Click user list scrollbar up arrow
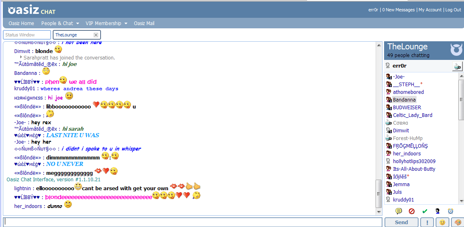Viewport: 464px width, 227px height. pyautogui.click(x=461, y=76)
